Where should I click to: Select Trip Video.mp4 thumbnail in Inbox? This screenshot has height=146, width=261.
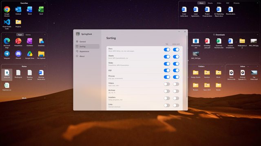point(254,75)
